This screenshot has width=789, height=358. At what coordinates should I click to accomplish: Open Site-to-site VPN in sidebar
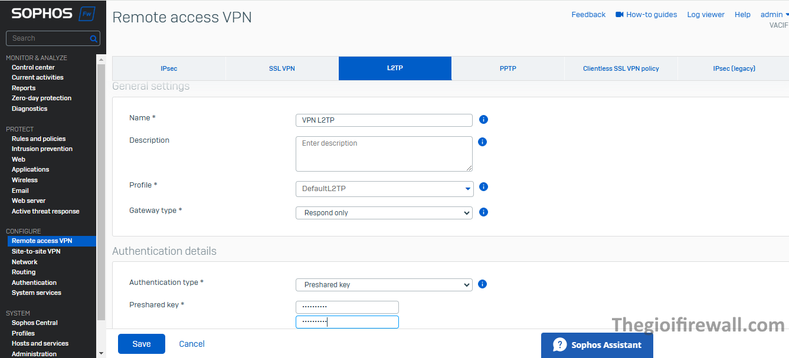tap(36, 251)
